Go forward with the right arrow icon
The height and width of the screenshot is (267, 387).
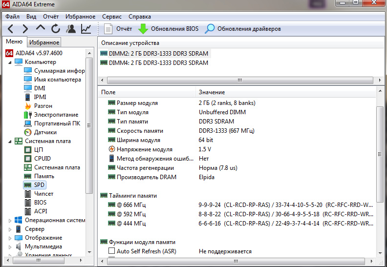click(x=25, y=29)
